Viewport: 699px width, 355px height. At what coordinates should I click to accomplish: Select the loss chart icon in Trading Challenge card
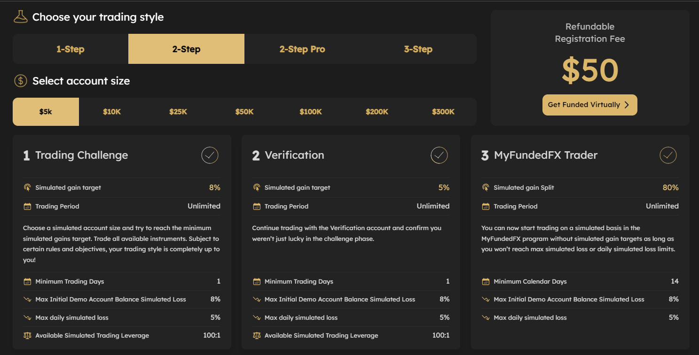[x=27, y=299]
